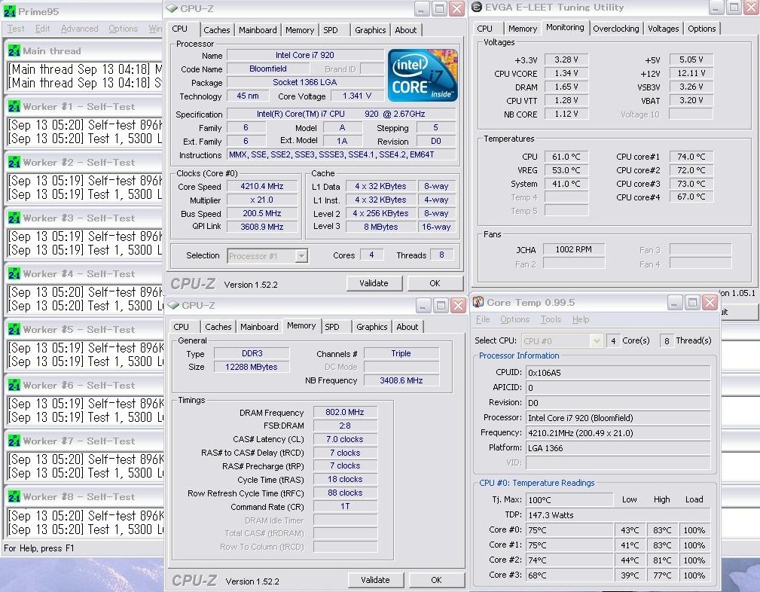Open the Mainboard tab in upper CPU-Z

pyautogui.click(x=258, y=30)
